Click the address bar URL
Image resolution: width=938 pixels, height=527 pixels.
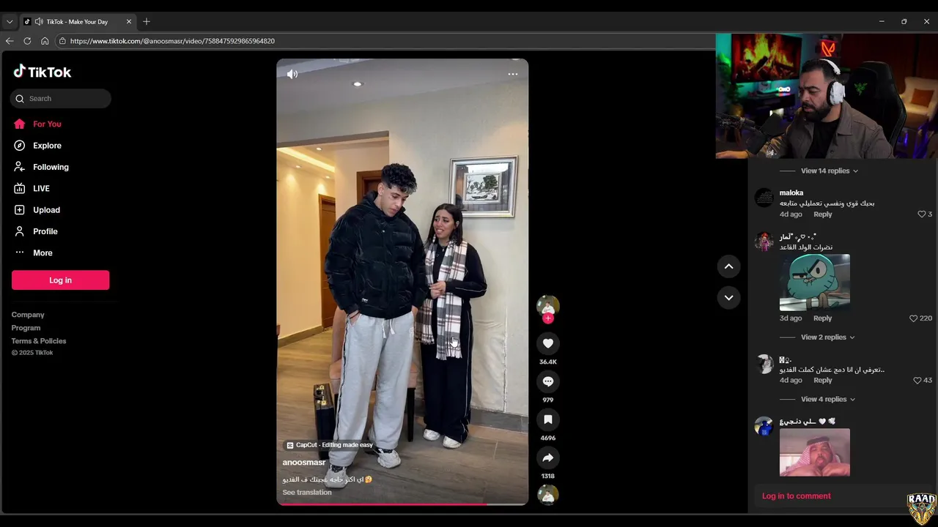click(x=172, y=41)
